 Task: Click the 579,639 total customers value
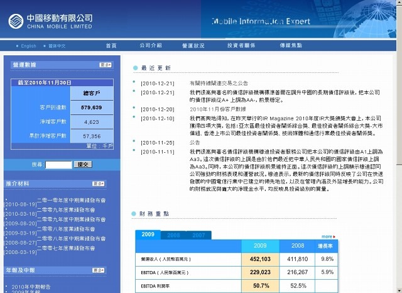tap(92, 108)
